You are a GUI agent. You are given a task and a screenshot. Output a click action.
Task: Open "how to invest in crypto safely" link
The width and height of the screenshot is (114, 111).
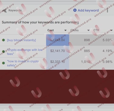pyautogui.click(x=23, y=63)
